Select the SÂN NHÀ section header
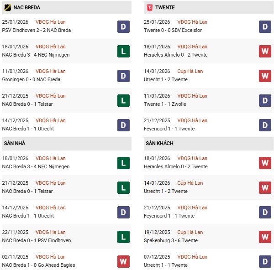Image resolution: width=274 pixels, height=270 pixels. point(15,143)
